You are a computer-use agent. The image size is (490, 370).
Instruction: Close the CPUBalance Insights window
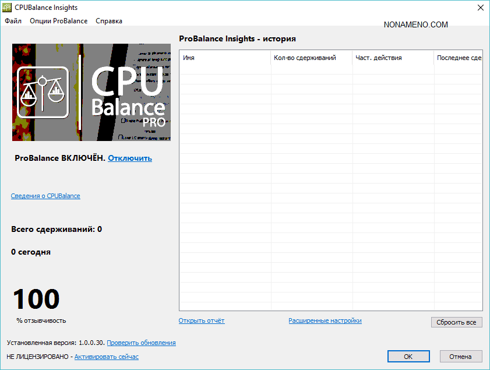coord(480,8)
